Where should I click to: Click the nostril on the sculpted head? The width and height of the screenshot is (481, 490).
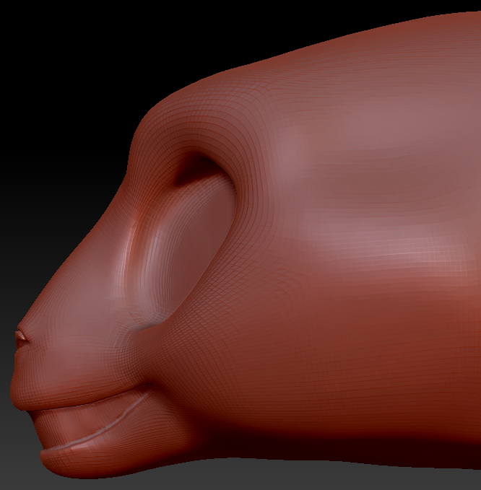[22, 340]
